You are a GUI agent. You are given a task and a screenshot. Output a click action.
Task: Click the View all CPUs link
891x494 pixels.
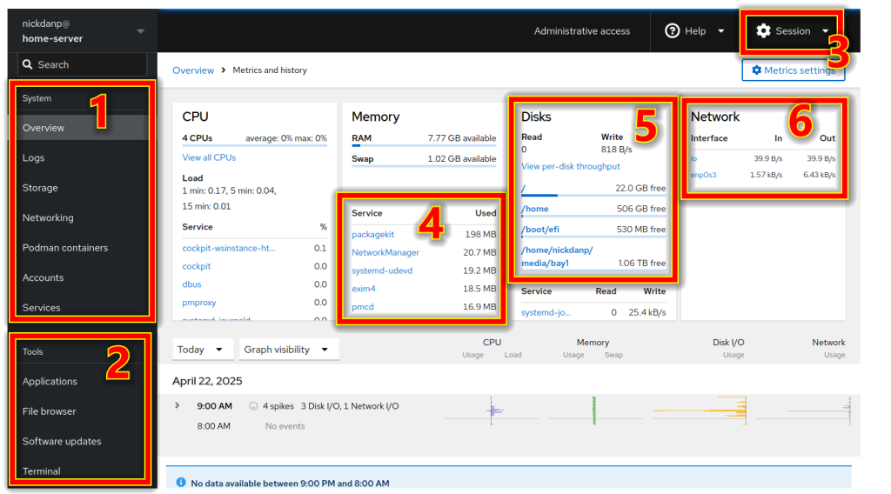[x=209, y=157]
